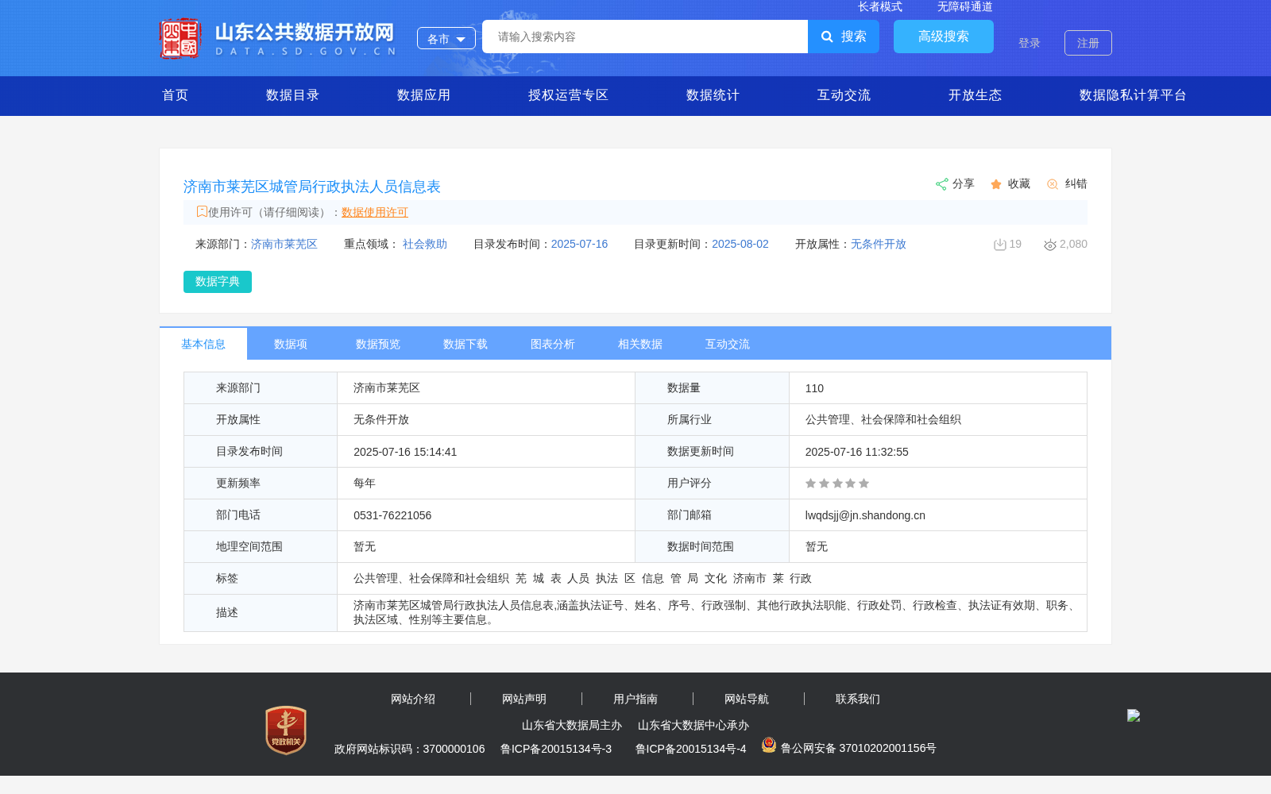
Task: Open 数据目录 navigation item
Action: point(293,95)
